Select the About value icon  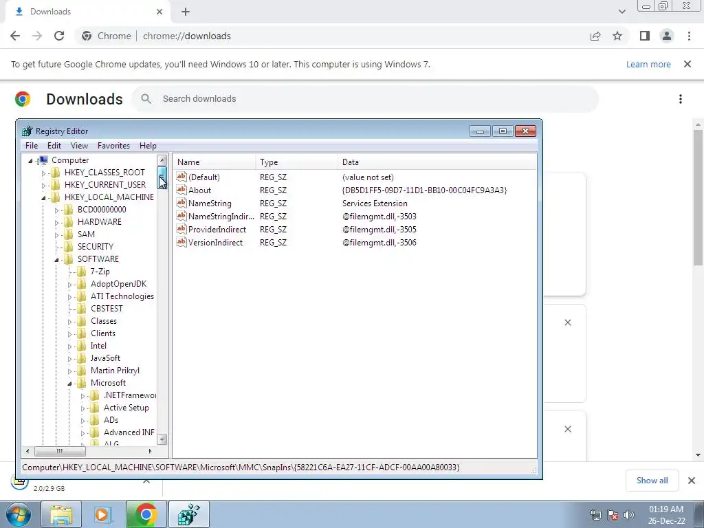(x=181, y=190)
